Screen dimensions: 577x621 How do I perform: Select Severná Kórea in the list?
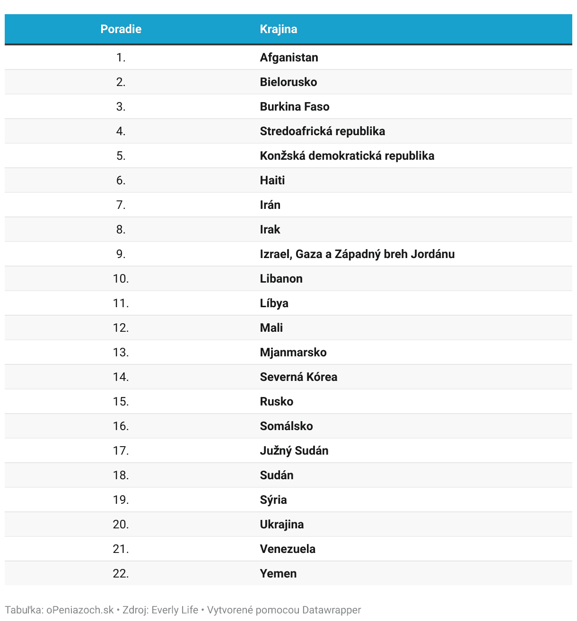tap(298, 377)
